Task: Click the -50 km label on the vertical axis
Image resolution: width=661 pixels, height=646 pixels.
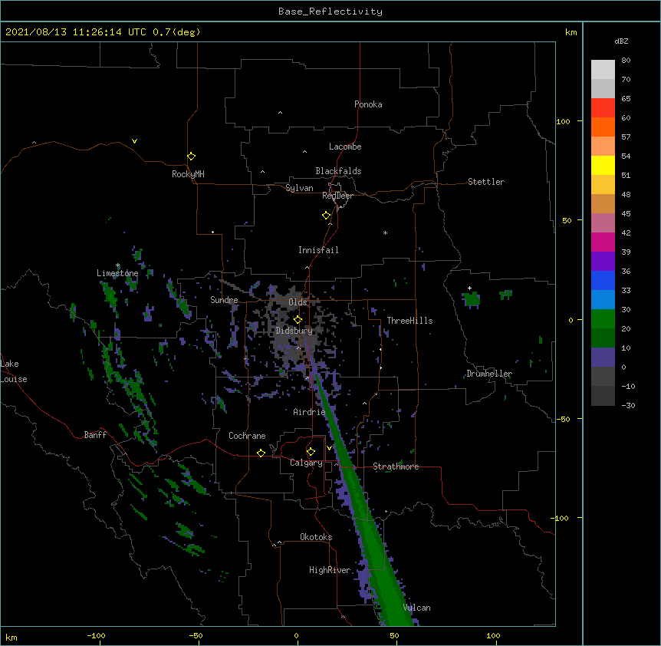Action: 563,419
